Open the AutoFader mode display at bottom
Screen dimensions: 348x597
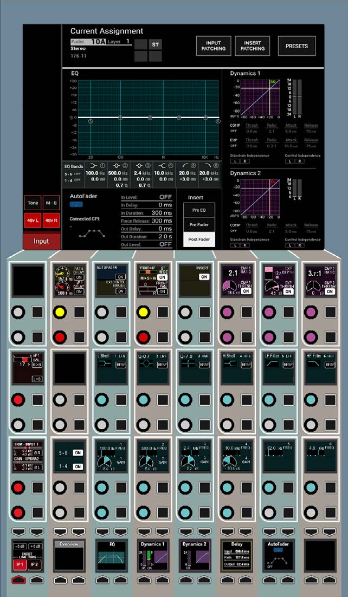278,555
